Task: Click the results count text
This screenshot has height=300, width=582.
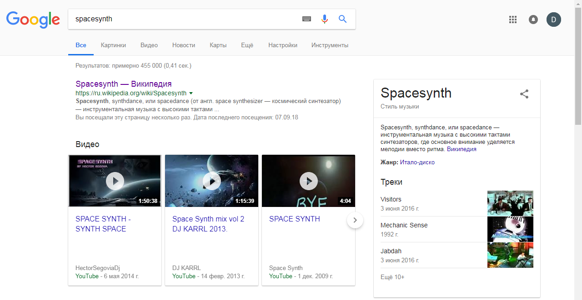Action: point(133,66)
